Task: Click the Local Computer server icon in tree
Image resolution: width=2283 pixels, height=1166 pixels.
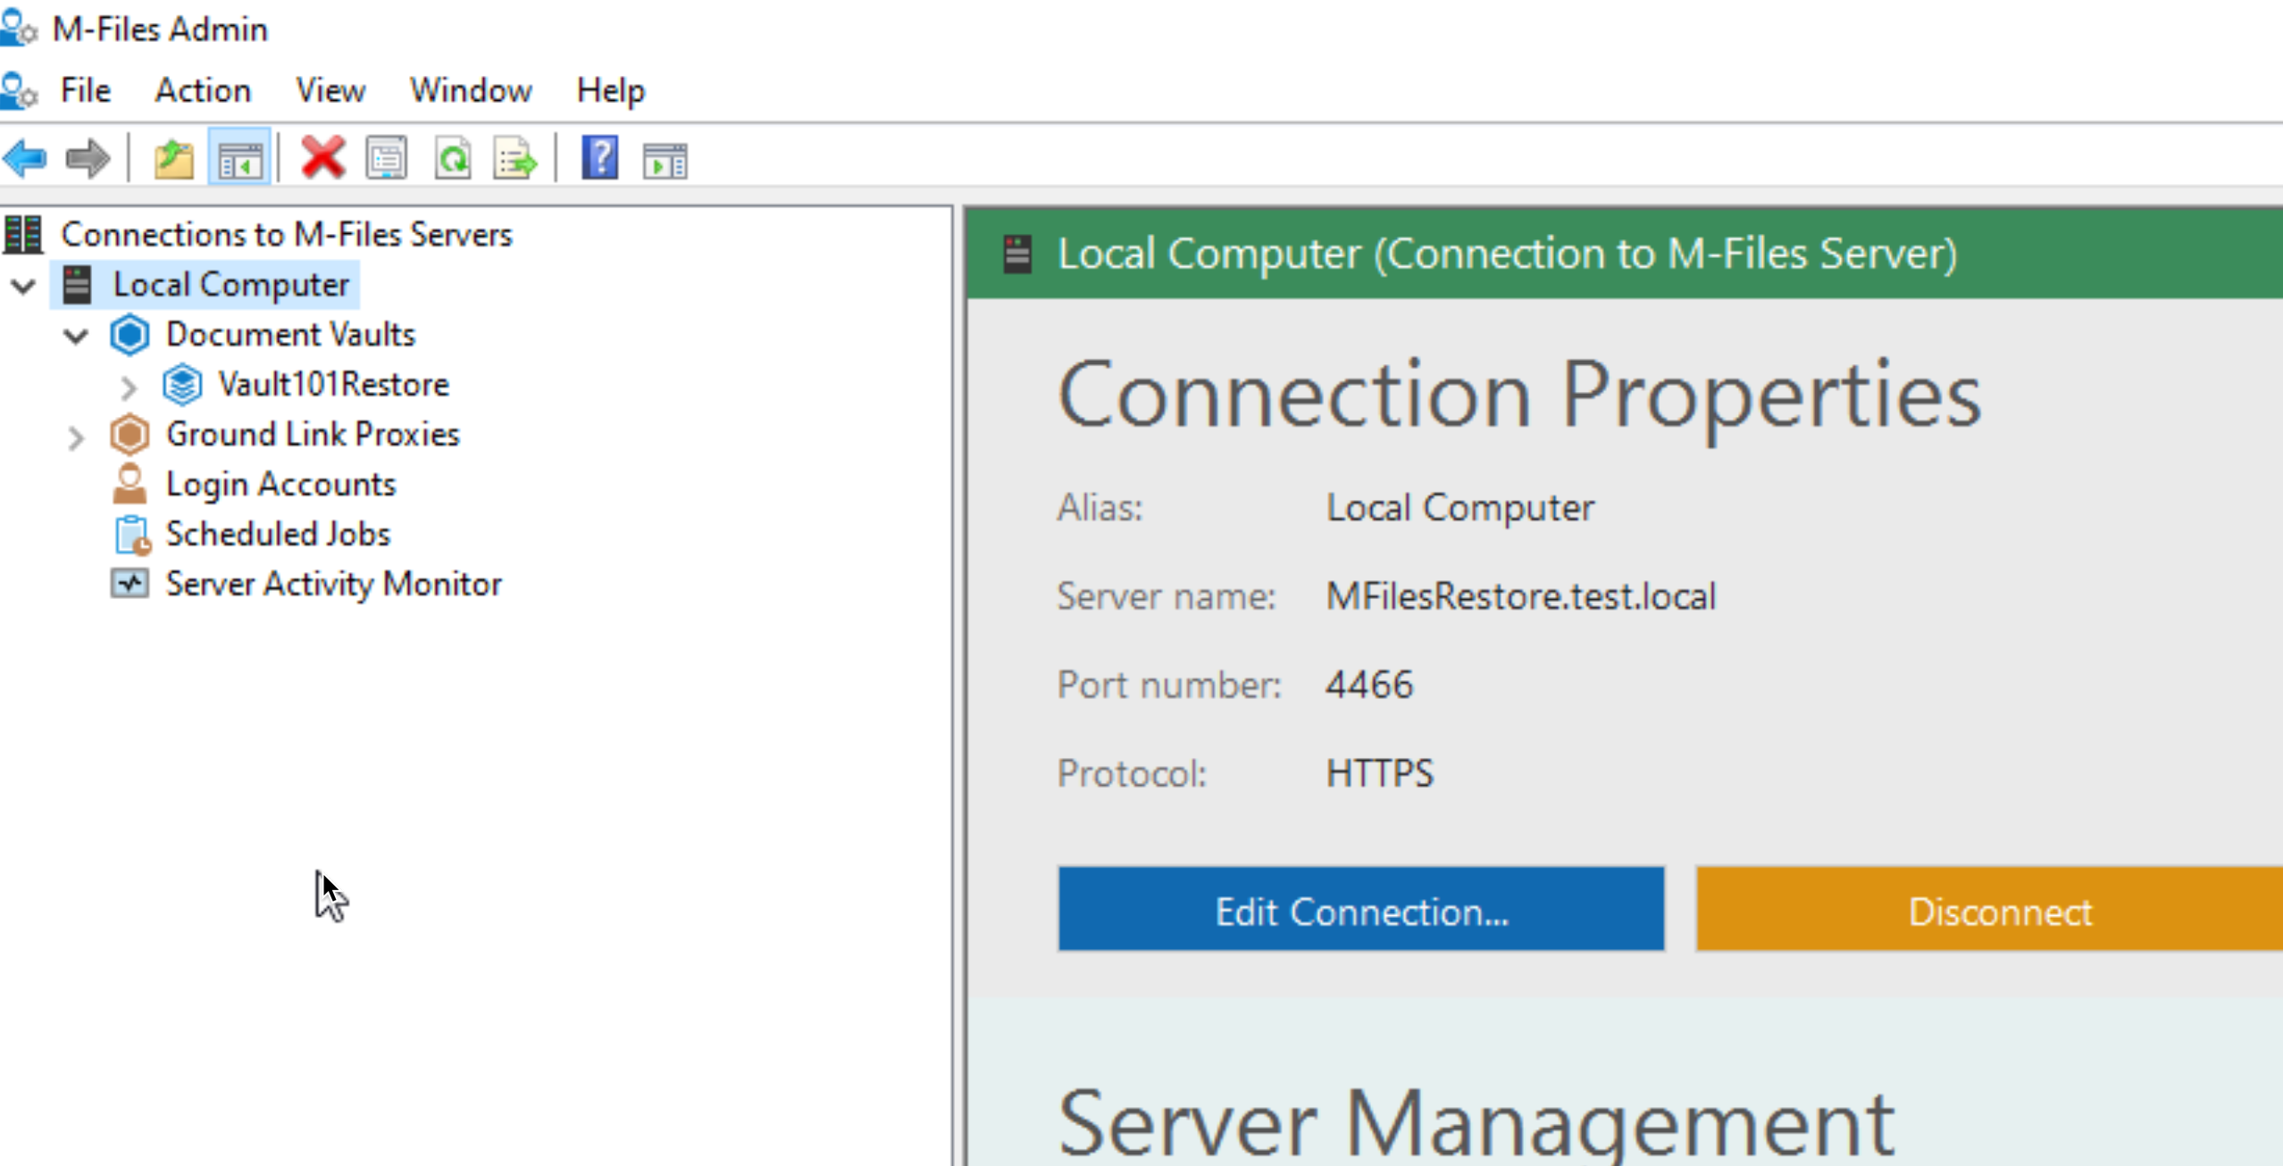Action: click(x=77, y=285)
